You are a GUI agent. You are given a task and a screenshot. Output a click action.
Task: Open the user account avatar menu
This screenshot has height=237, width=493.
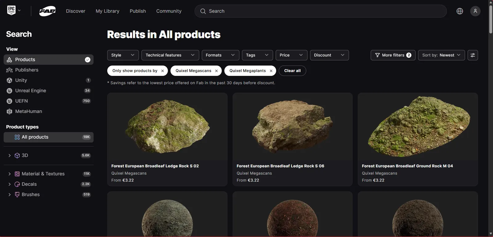[x=475, y=11]
